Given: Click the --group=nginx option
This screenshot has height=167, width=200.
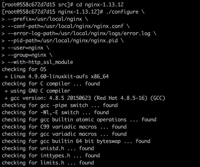Looking at the screenshot, I should [x=27, y=55].
